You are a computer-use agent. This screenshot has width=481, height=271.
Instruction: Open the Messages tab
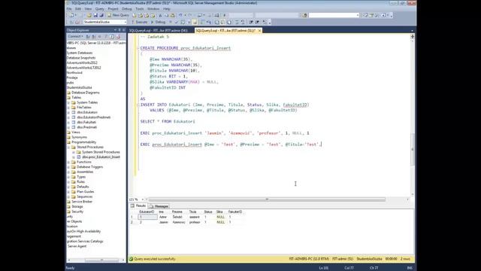click(159, 206)
